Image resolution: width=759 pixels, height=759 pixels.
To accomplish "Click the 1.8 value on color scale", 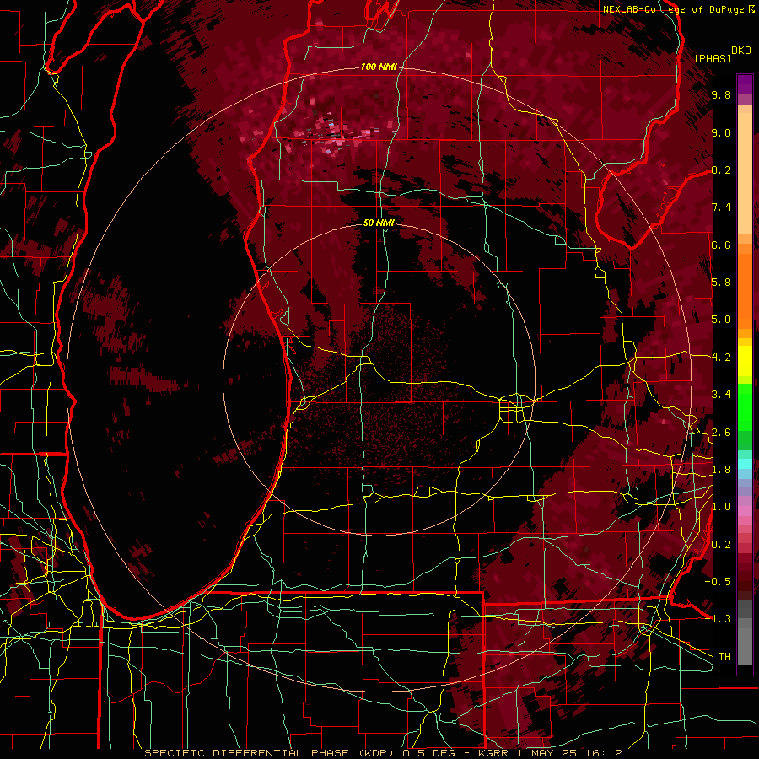I will (721, 470).
